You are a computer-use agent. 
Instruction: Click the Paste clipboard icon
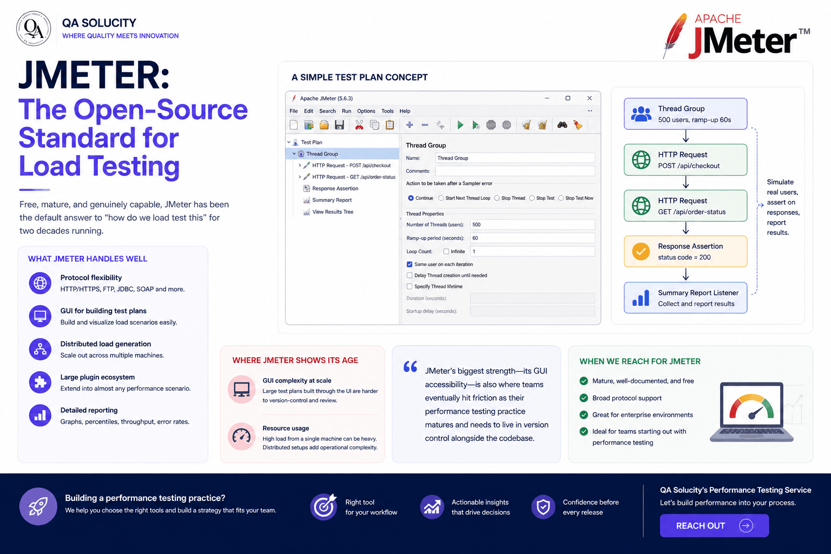point(390,125)
